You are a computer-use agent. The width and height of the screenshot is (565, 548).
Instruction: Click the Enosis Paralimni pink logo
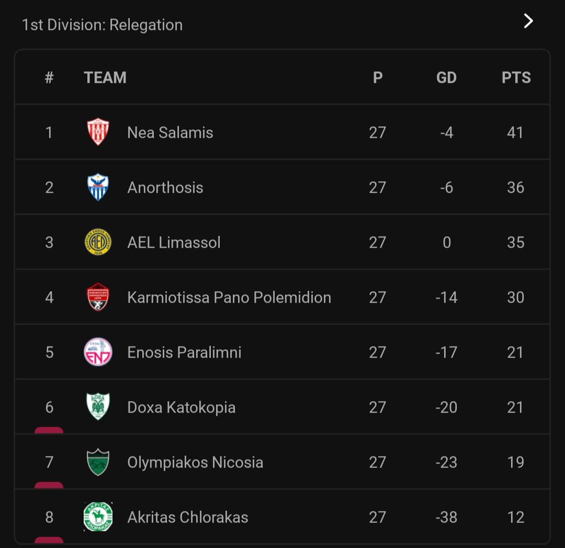pos(98,352)
